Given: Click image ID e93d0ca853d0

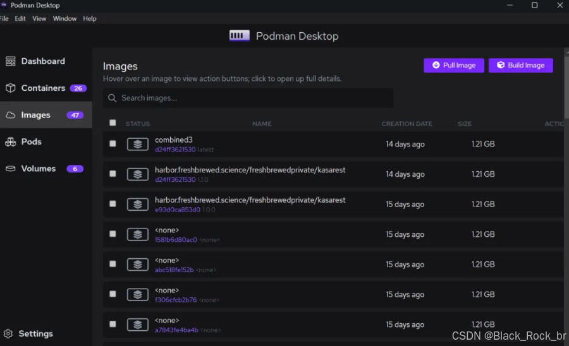Looking at the screenshot, I should tap(178, 210).
